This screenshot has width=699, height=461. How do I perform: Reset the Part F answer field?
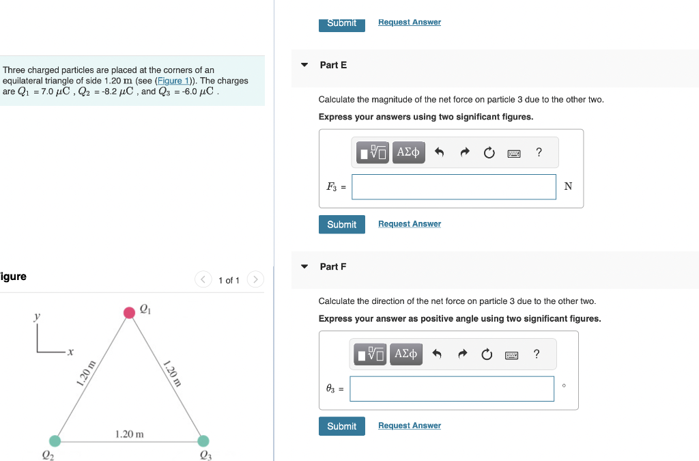tap(486, 354)
